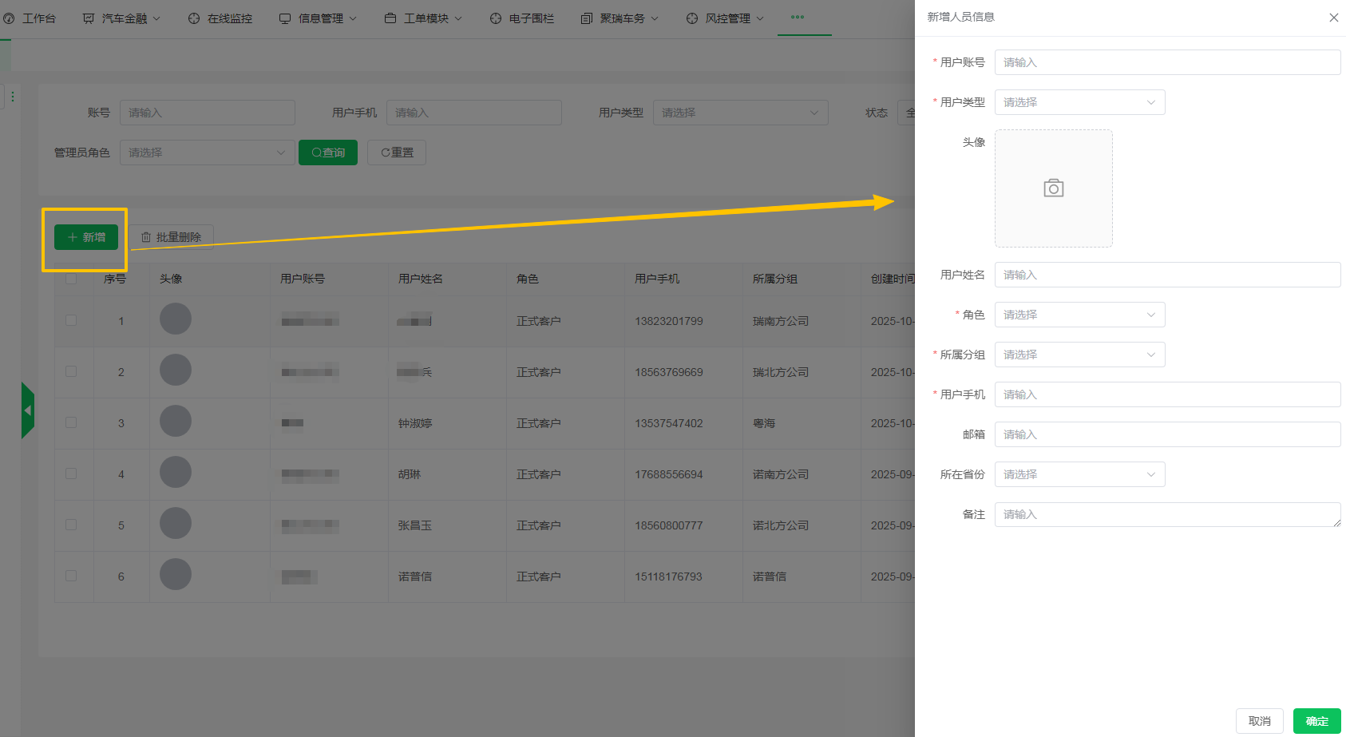This screenshot has width=1346, height=737.
Task: Open the 在线监控 menu item
Action: 220,18
